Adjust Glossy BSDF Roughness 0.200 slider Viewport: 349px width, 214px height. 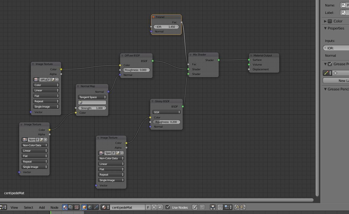pos(166,122)
